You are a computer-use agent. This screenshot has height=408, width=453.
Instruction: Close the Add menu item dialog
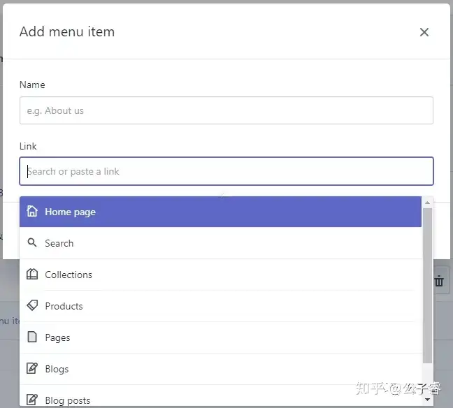(x=424, y=32)
